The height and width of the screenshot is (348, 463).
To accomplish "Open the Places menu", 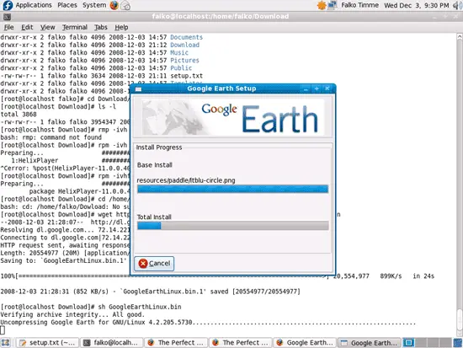I will (x=67, y=5).
